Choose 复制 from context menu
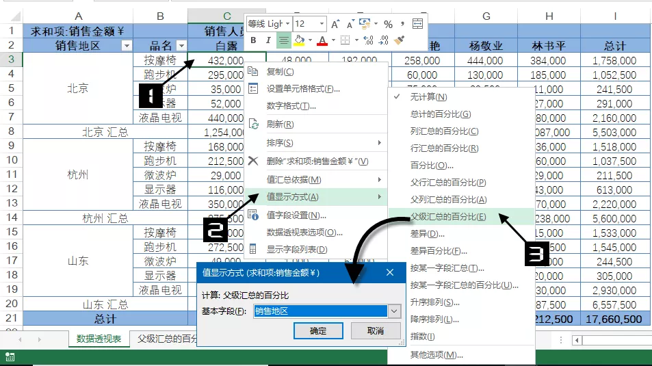 (317, 72)
